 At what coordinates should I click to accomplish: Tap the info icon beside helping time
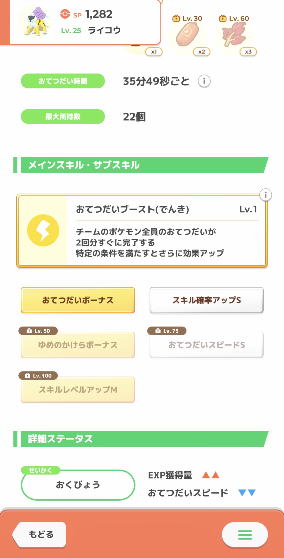[204, 81]
